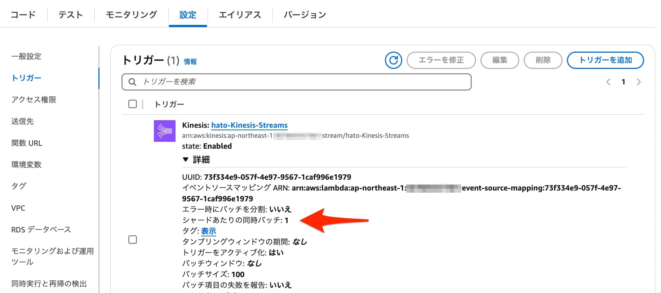Click the Kinesis service icon
This screenshot has width=661, height=293.
pyautogui.click(x=165, y=131)
